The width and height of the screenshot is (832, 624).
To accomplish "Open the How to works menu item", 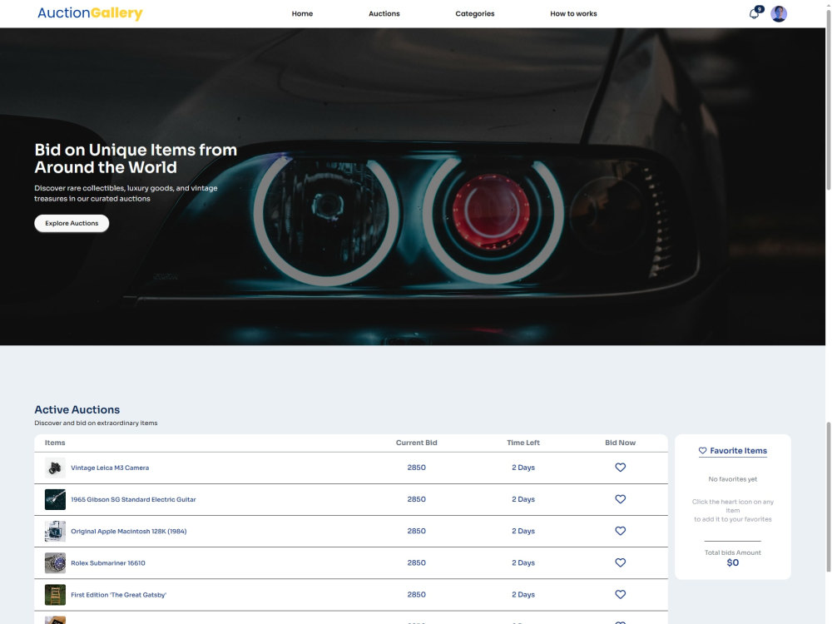I will point(573,14).
